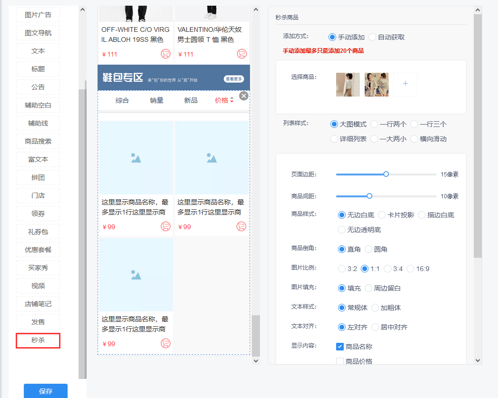Screen dimensions: 498x398
Task: Select 左对齐 text alignment
Action: 341,327
